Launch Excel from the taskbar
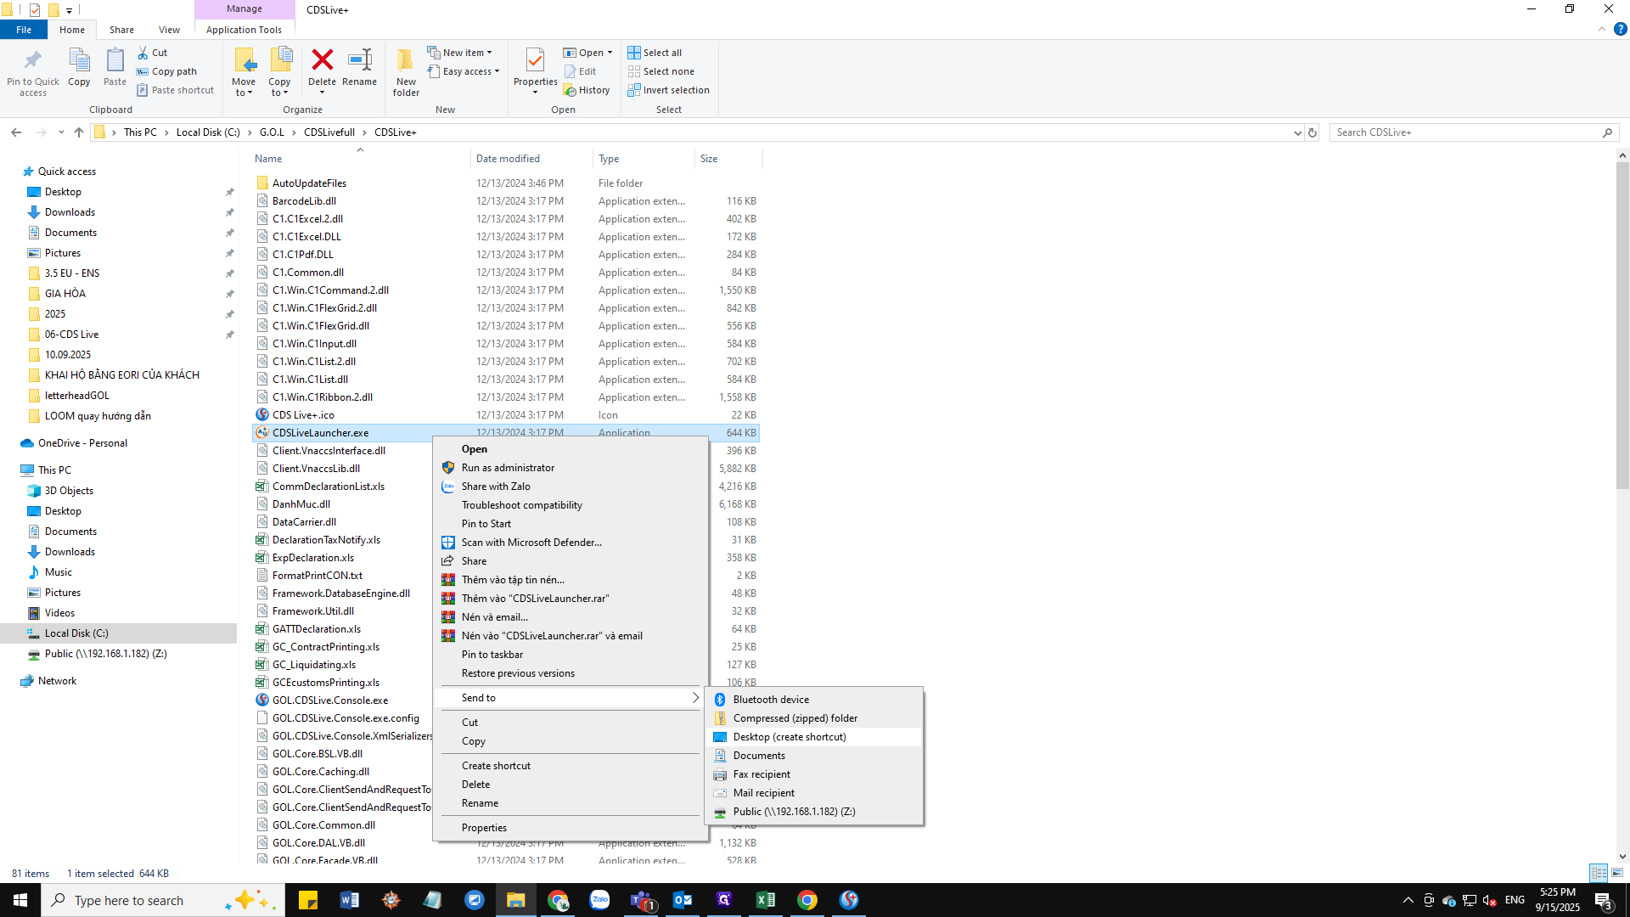This screenshot has width=1630, height=917. pyautogui.click(x=765, y=900)
